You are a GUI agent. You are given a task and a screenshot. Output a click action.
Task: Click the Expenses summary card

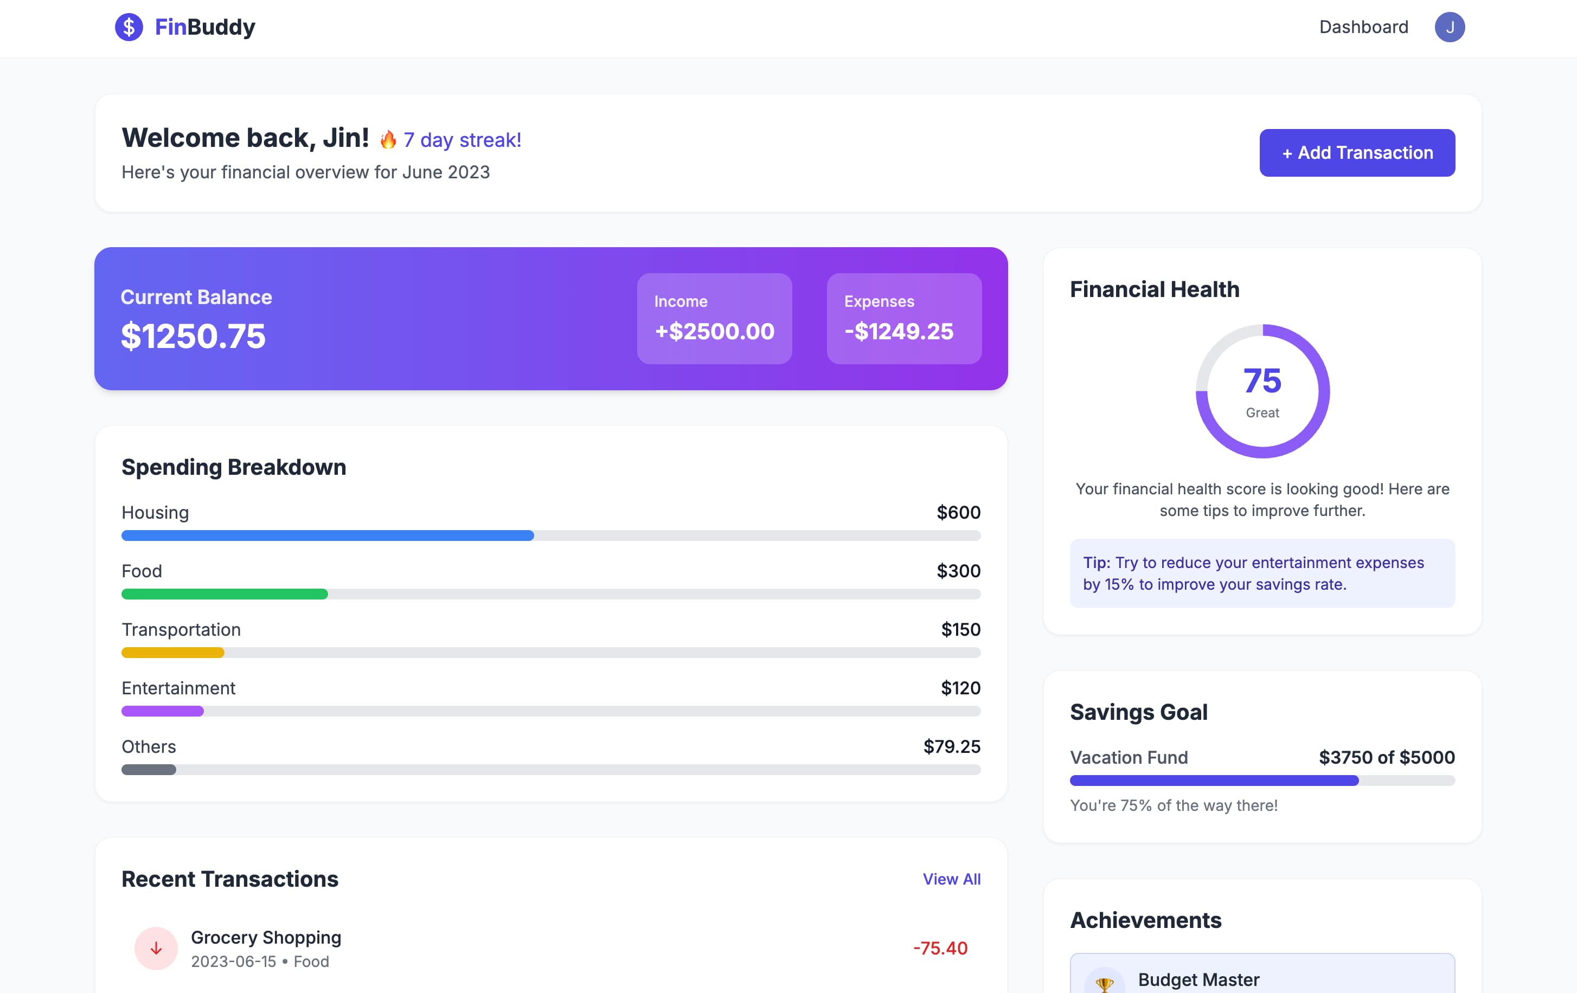(x=904, y=318)
